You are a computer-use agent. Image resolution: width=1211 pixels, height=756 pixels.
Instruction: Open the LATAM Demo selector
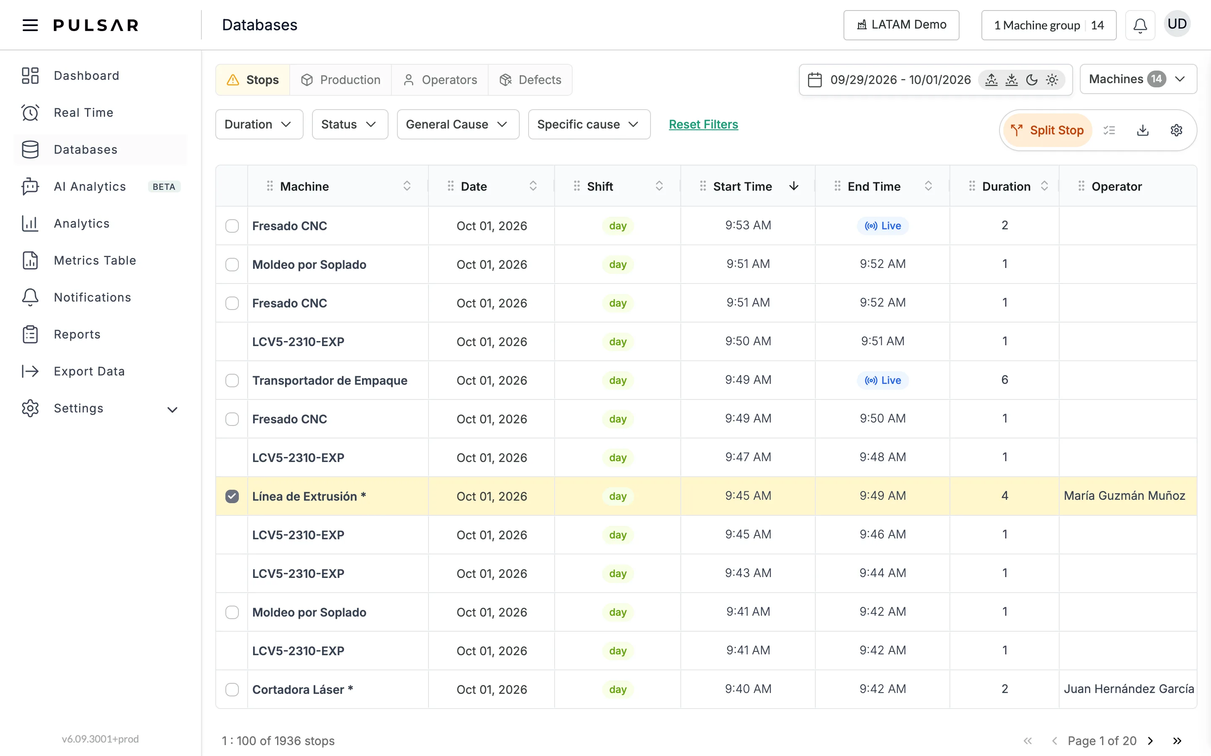coord(901,25)
